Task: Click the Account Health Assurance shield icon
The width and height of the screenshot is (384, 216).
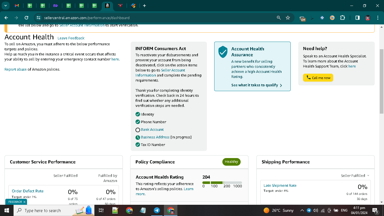Action: pos(223,52)
